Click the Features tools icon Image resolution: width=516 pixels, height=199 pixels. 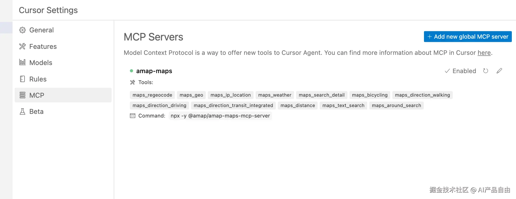[22, 46]
